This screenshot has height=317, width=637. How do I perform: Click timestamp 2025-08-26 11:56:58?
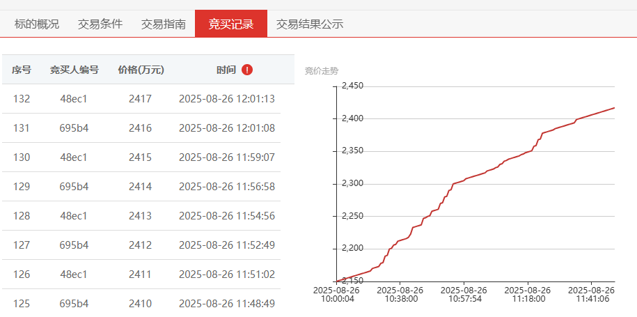[x=227, y=187]
